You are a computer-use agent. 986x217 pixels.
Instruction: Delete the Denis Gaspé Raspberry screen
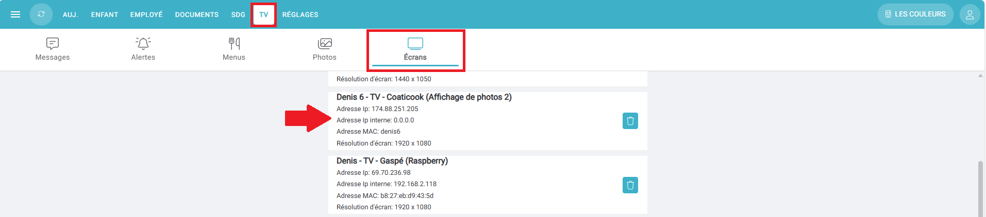coord(630,185)
